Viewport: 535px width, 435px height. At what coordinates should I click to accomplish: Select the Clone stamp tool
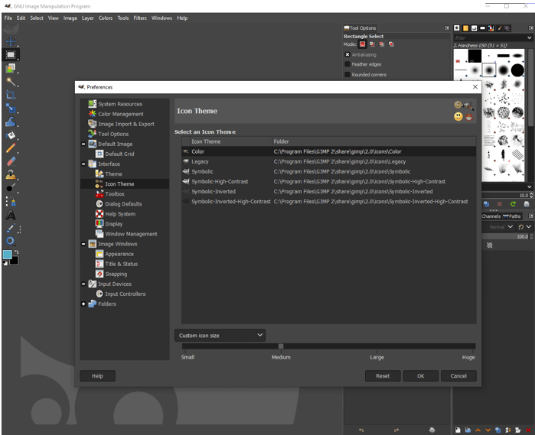(x=11, y=174)
